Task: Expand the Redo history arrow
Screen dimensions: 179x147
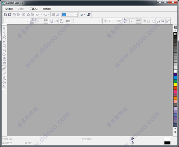Action: 49,15
